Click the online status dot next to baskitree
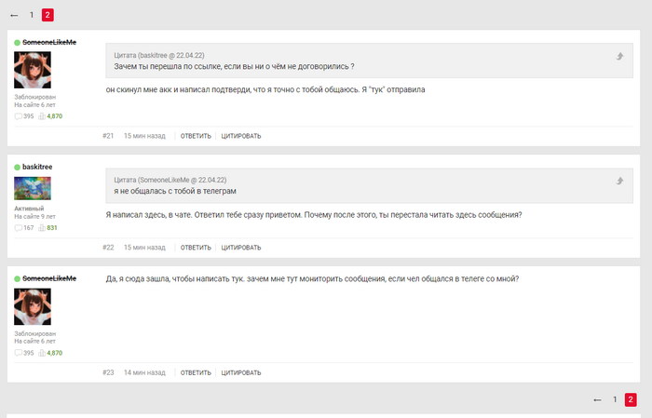 (17, 168)
